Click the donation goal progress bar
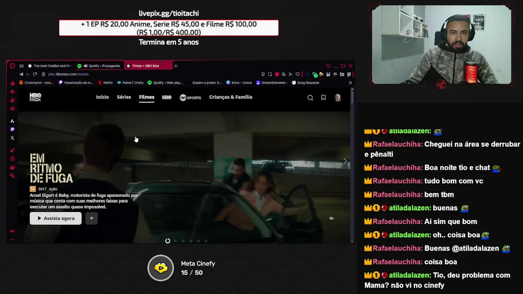This screenshot has height=294, width=523. tap(169, 28)
